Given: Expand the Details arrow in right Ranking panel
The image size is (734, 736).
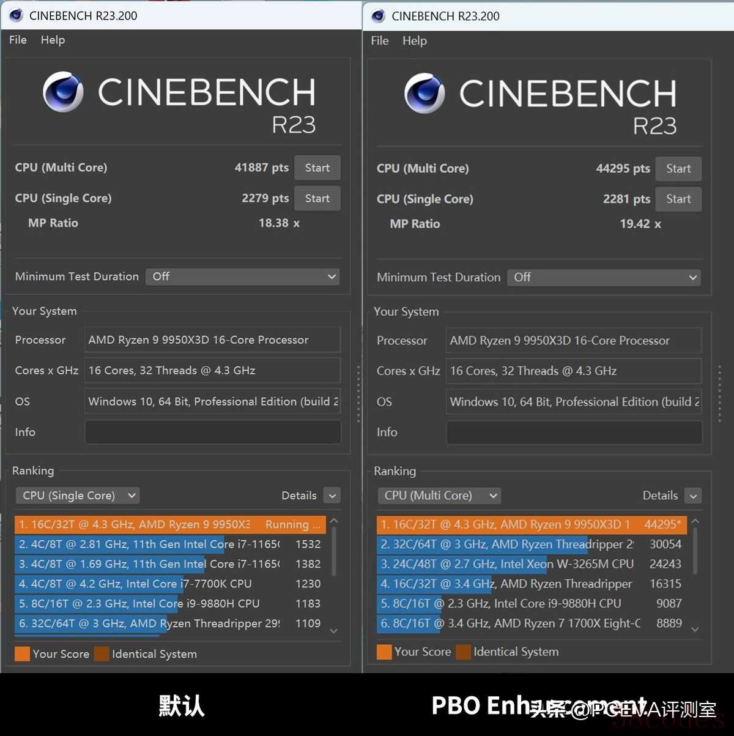Looking at the screenshot, I should [693, 496].
